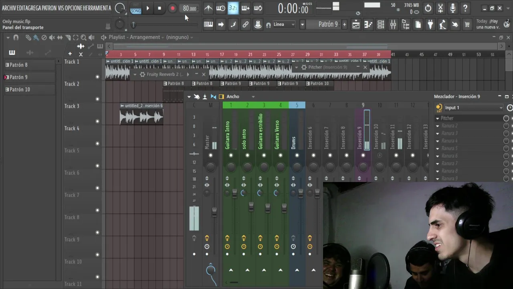Viewport: 513px width, 289px height.
Task: Open the Línea snap dropdown
Action: pyautogui.click(x=284, y=24)
